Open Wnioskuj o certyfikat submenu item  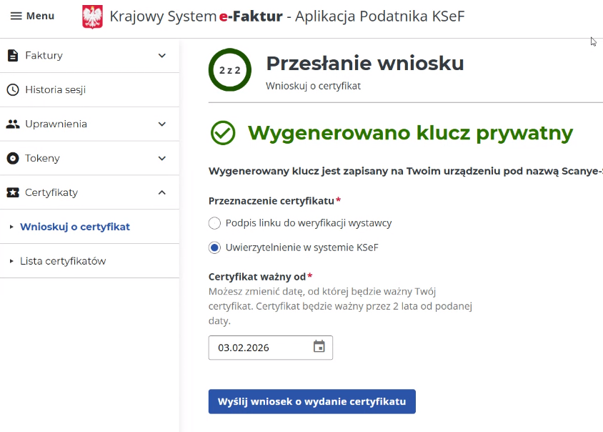(x=75, y=227)
